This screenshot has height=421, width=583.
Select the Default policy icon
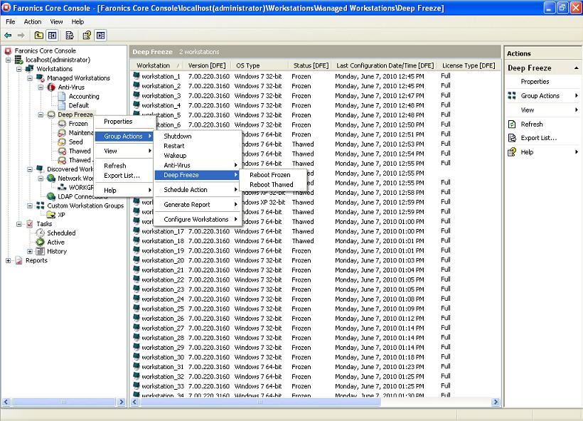click(x=62, y=105)
